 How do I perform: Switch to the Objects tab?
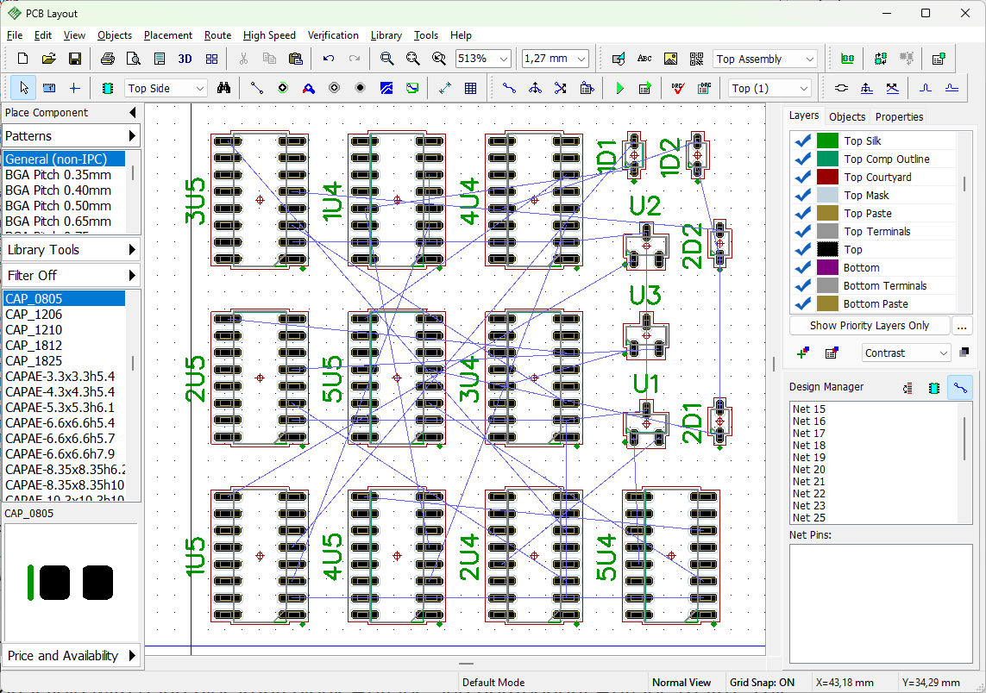[846, 116]
